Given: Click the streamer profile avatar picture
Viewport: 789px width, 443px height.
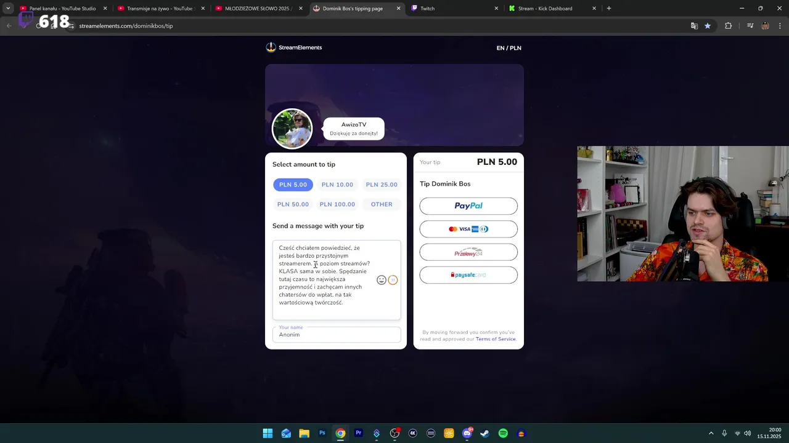Looking at the screenshot, I should [292, 129].
